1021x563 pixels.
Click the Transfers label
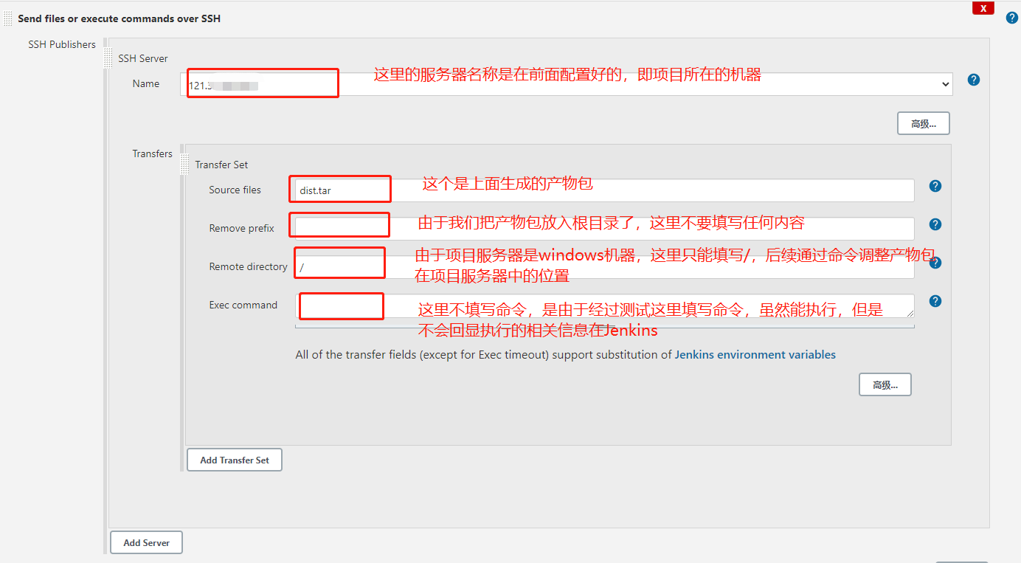153,153
